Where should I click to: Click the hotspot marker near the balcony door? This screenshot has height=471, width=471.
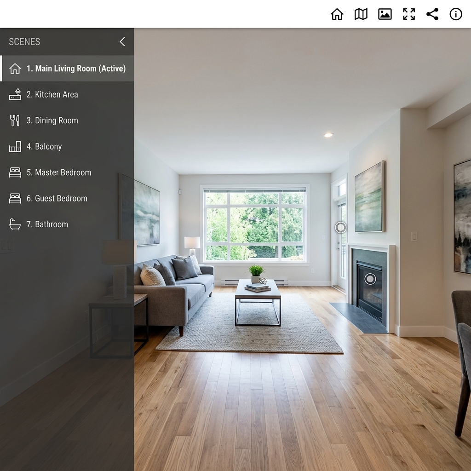point(341,227)
